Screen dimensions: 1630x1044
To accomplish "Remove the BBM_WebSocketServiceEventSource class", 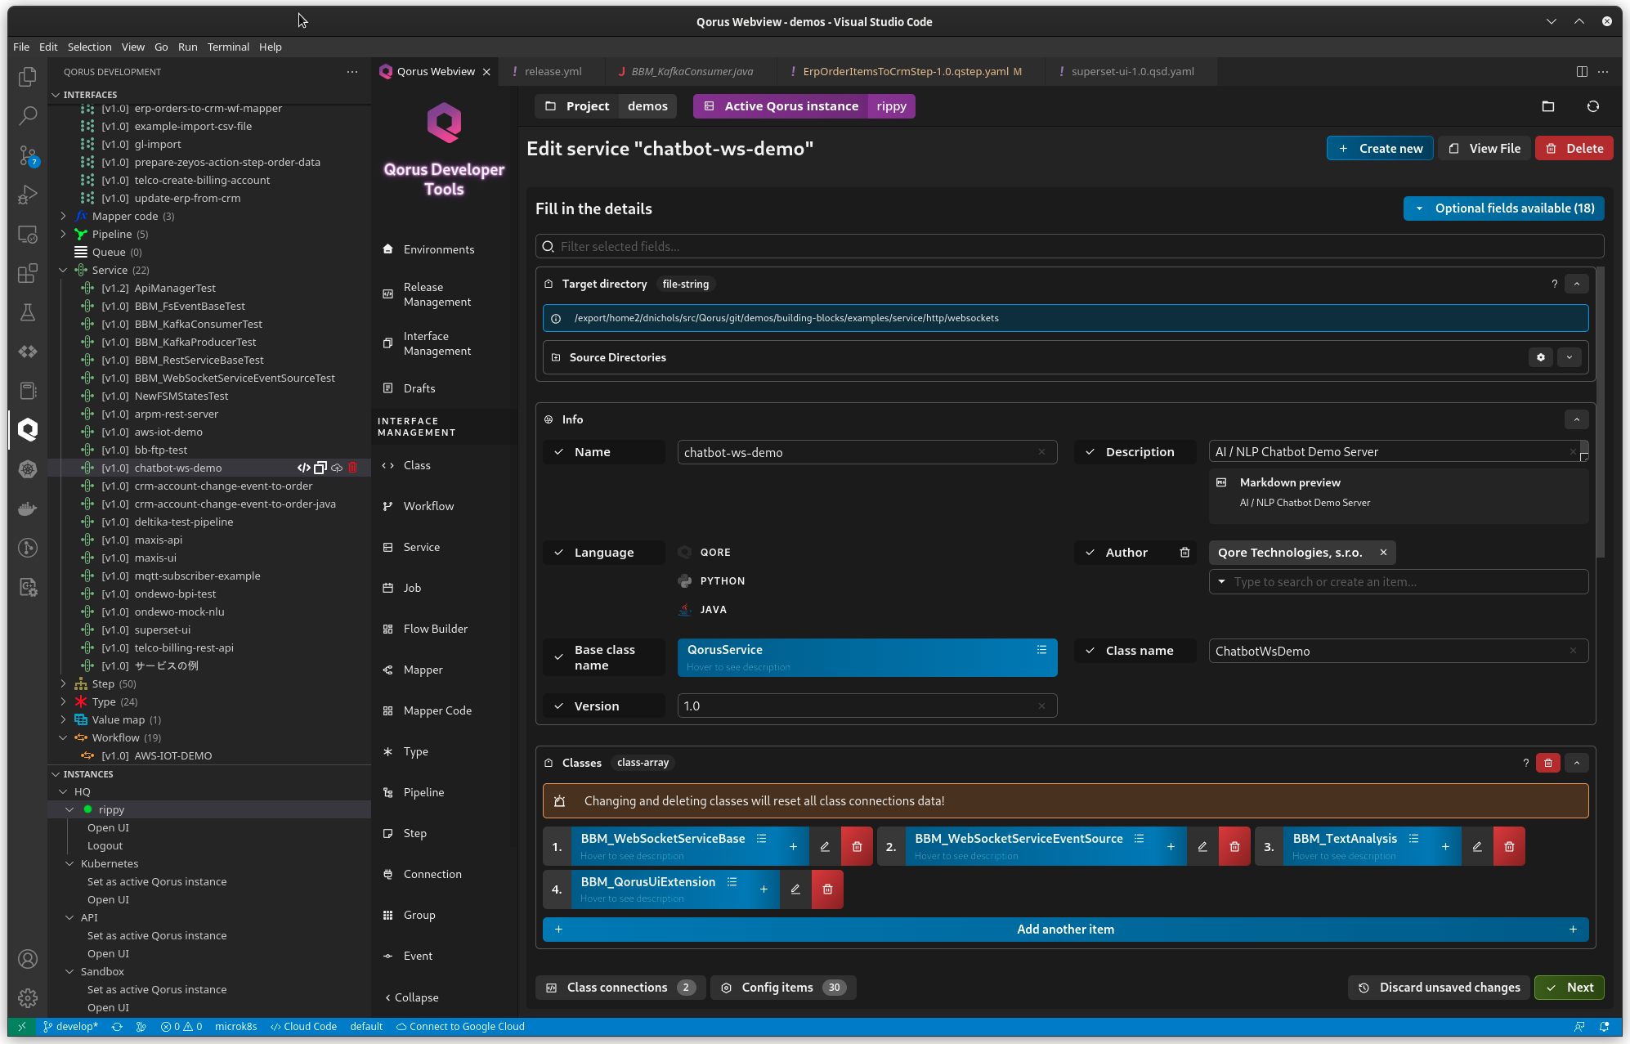I will coord(1234,846).
